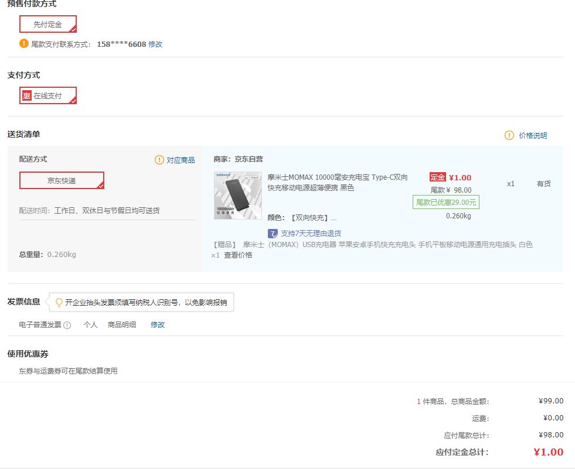Click the info icon beside 价格说明
Viewport: 575px width, 469px height.
point(509,135)
